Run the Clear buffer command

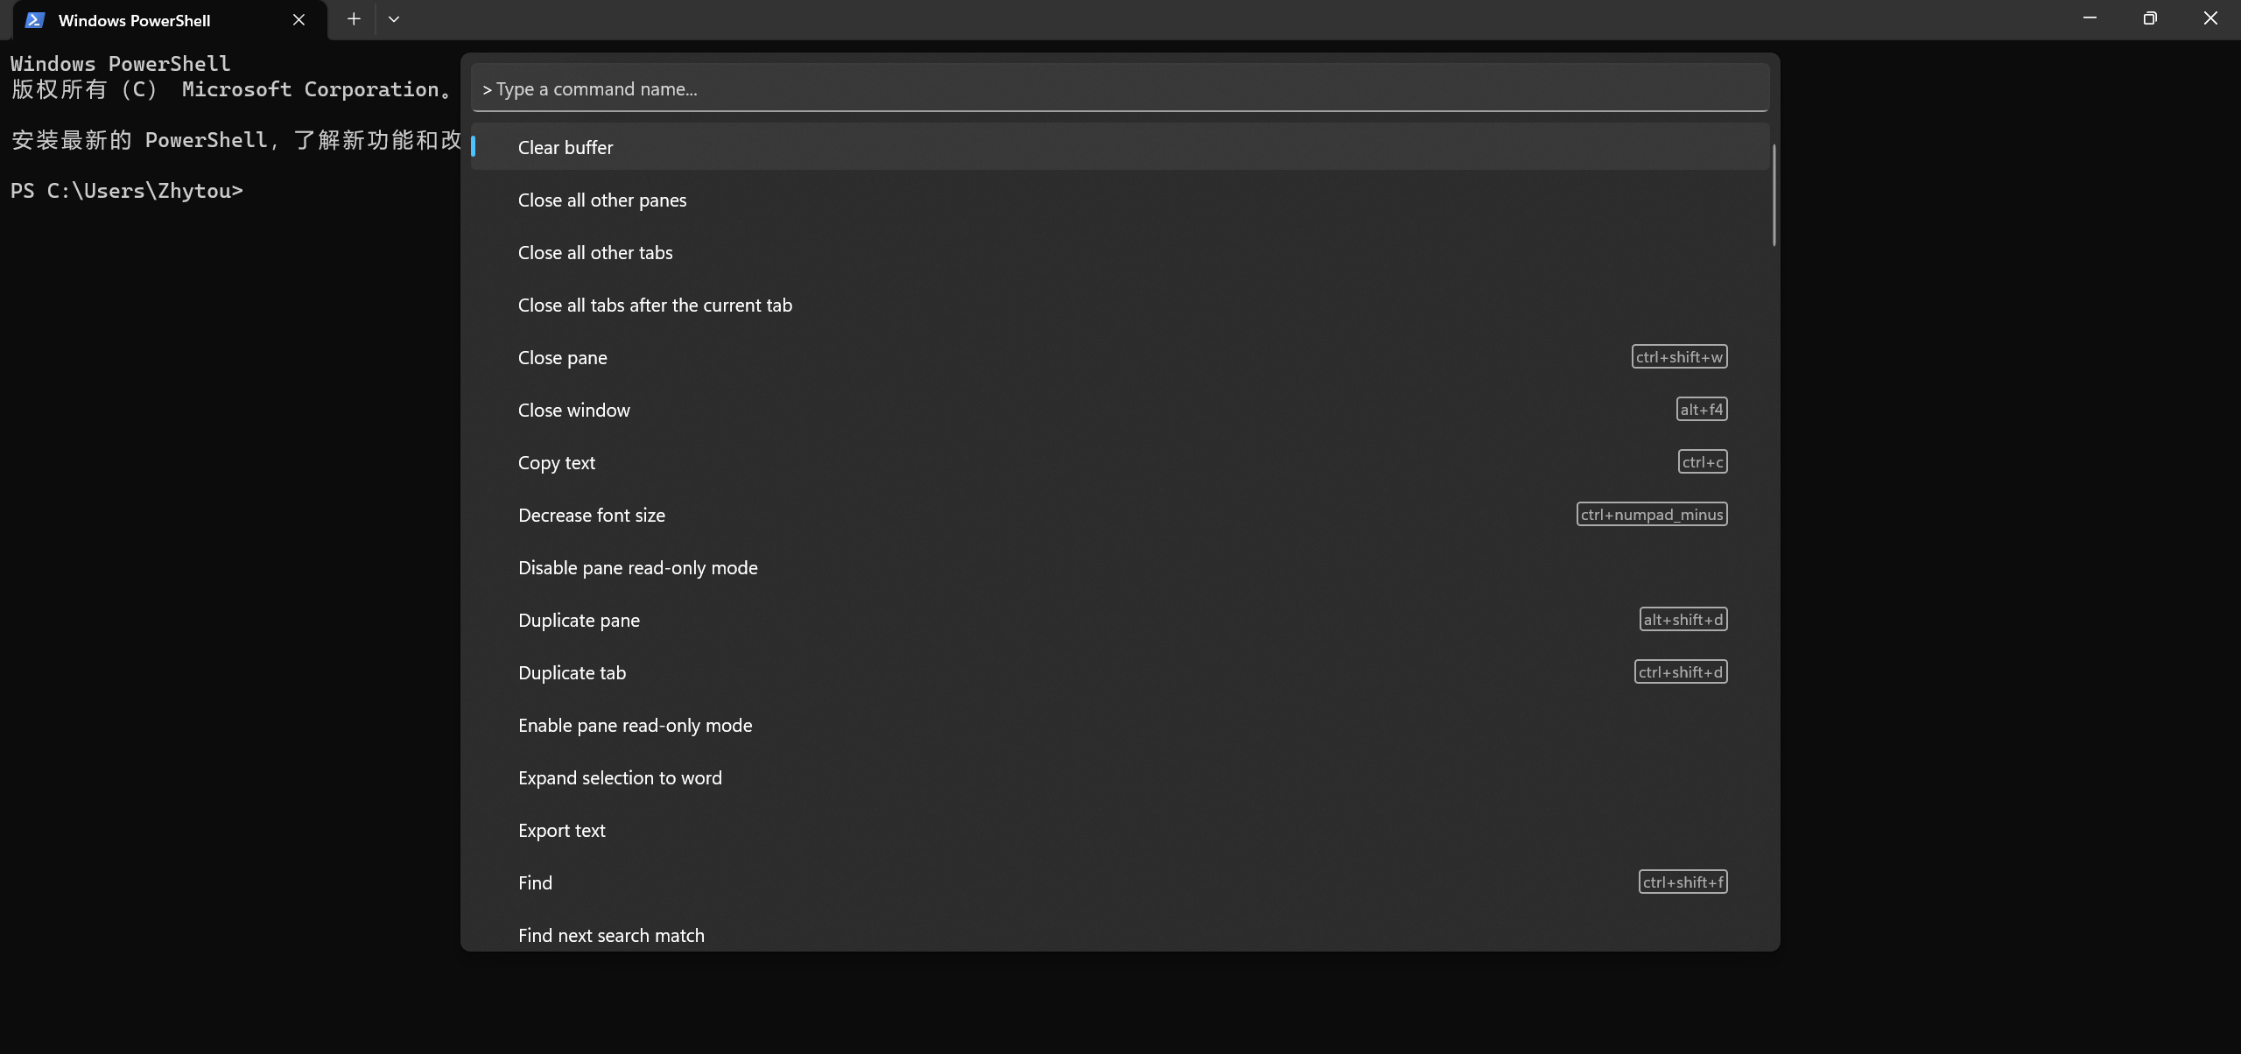point(1120,147)
